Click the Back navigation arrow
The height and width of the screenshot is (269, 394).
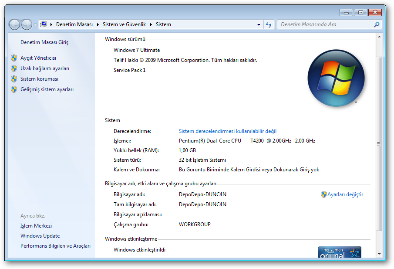coord(14,24)
